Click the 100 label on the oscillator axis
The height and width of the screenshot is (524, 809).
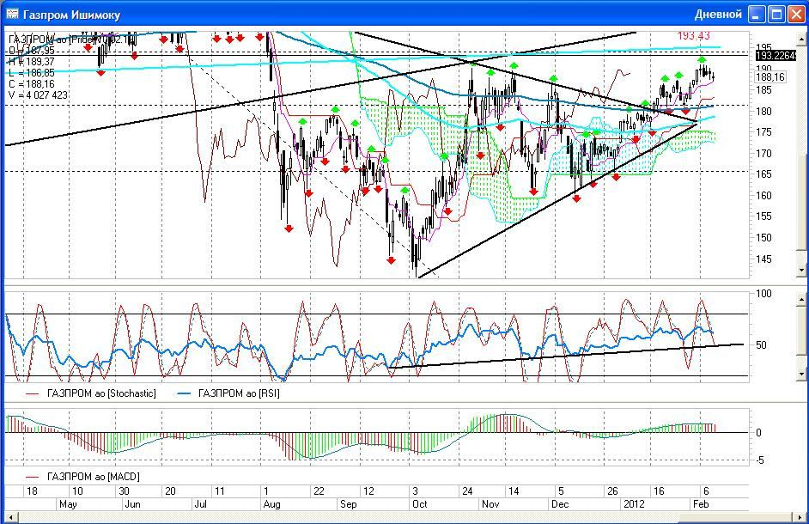point(763,294)
